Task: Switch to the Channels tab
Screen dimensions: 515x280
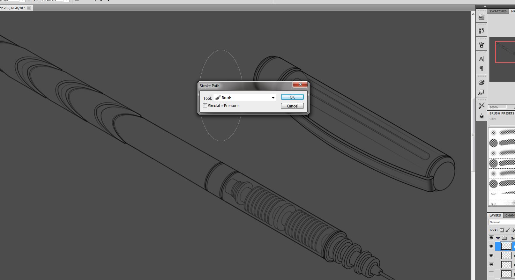Action: [510, 215]
